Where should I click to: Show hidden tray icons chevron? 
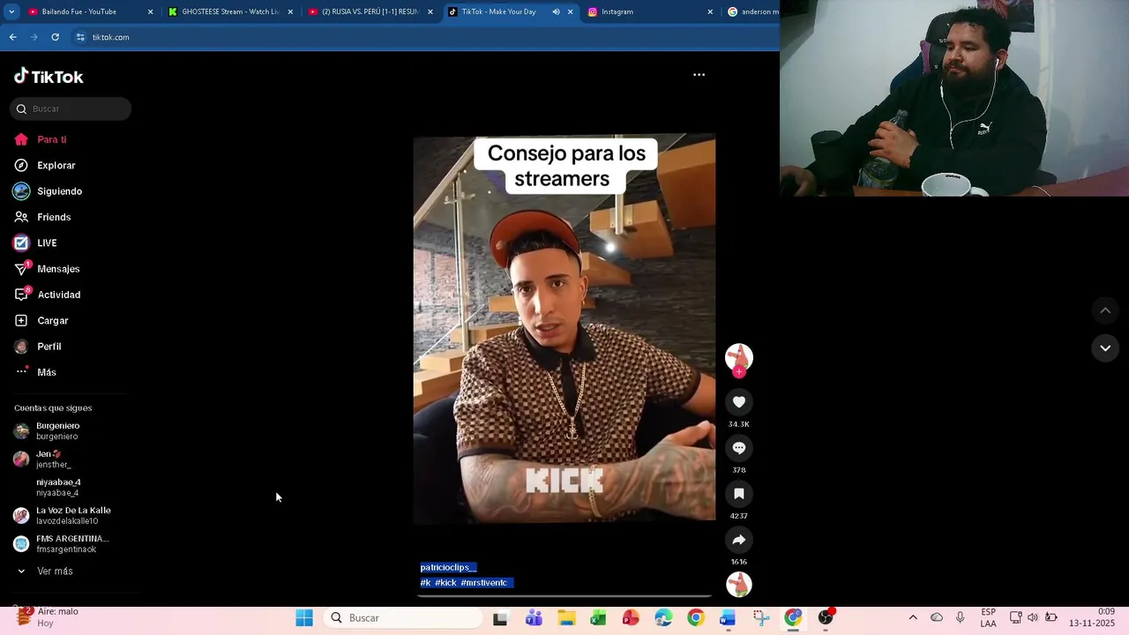coord(913,617)
